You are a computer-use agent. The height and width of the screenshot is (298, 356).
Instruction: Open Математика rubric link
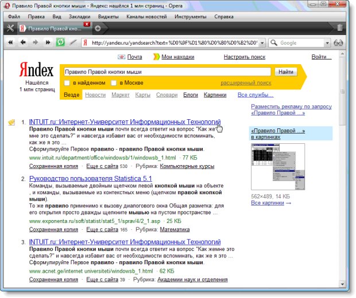(x=175, y=230)
